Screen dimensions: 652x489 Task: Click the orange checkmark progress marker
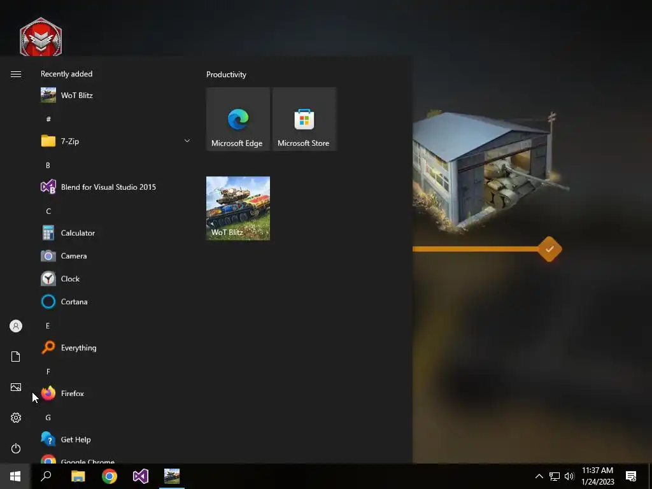tap(549, 249)
